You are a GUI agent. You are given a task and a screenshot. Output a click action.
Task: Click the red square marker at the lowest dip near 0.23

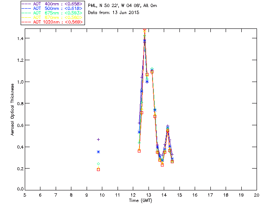pos(162,165)
